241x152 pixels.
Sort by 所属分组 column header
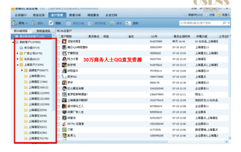pos(202,36)
